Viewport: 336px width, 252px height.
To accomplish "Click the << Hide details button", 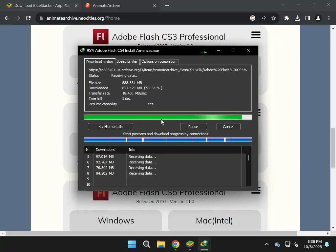I will coord(110,127).
